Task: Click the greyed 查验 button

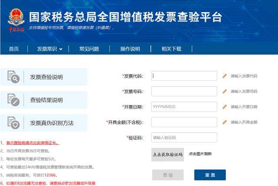Action: point(168,175)
